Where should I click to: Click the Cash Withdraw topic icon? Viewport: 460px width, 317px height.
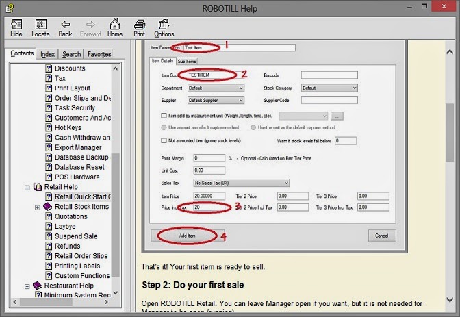[x=49, y=138]
